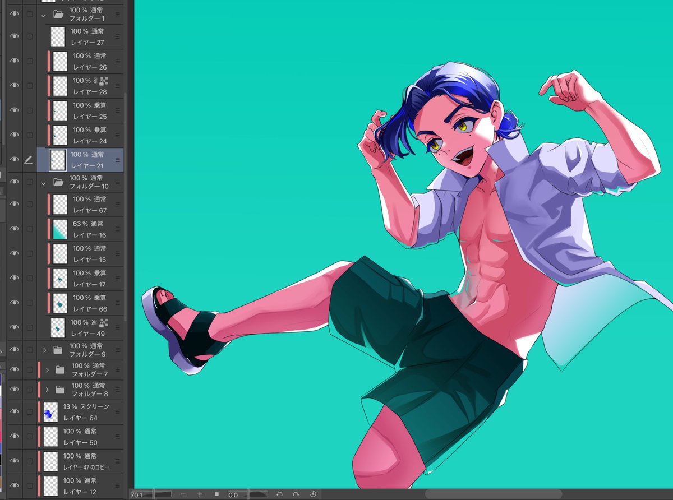Click the folder icon of フォルダー 10
Screen dimensions: 673x500
point(58,182)
